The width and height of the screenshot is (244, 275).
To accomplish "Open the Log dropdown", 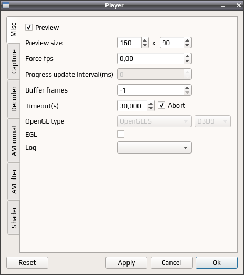I will pyautogui.click(x=154, y=148).
